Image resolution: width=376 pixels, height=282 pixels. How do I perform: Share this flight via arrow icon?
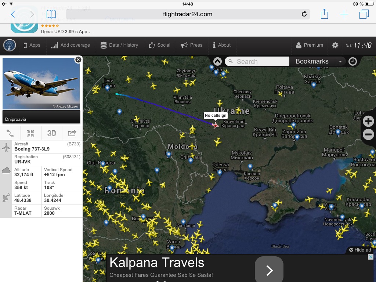pyautogui.click(x=72, y=133)
